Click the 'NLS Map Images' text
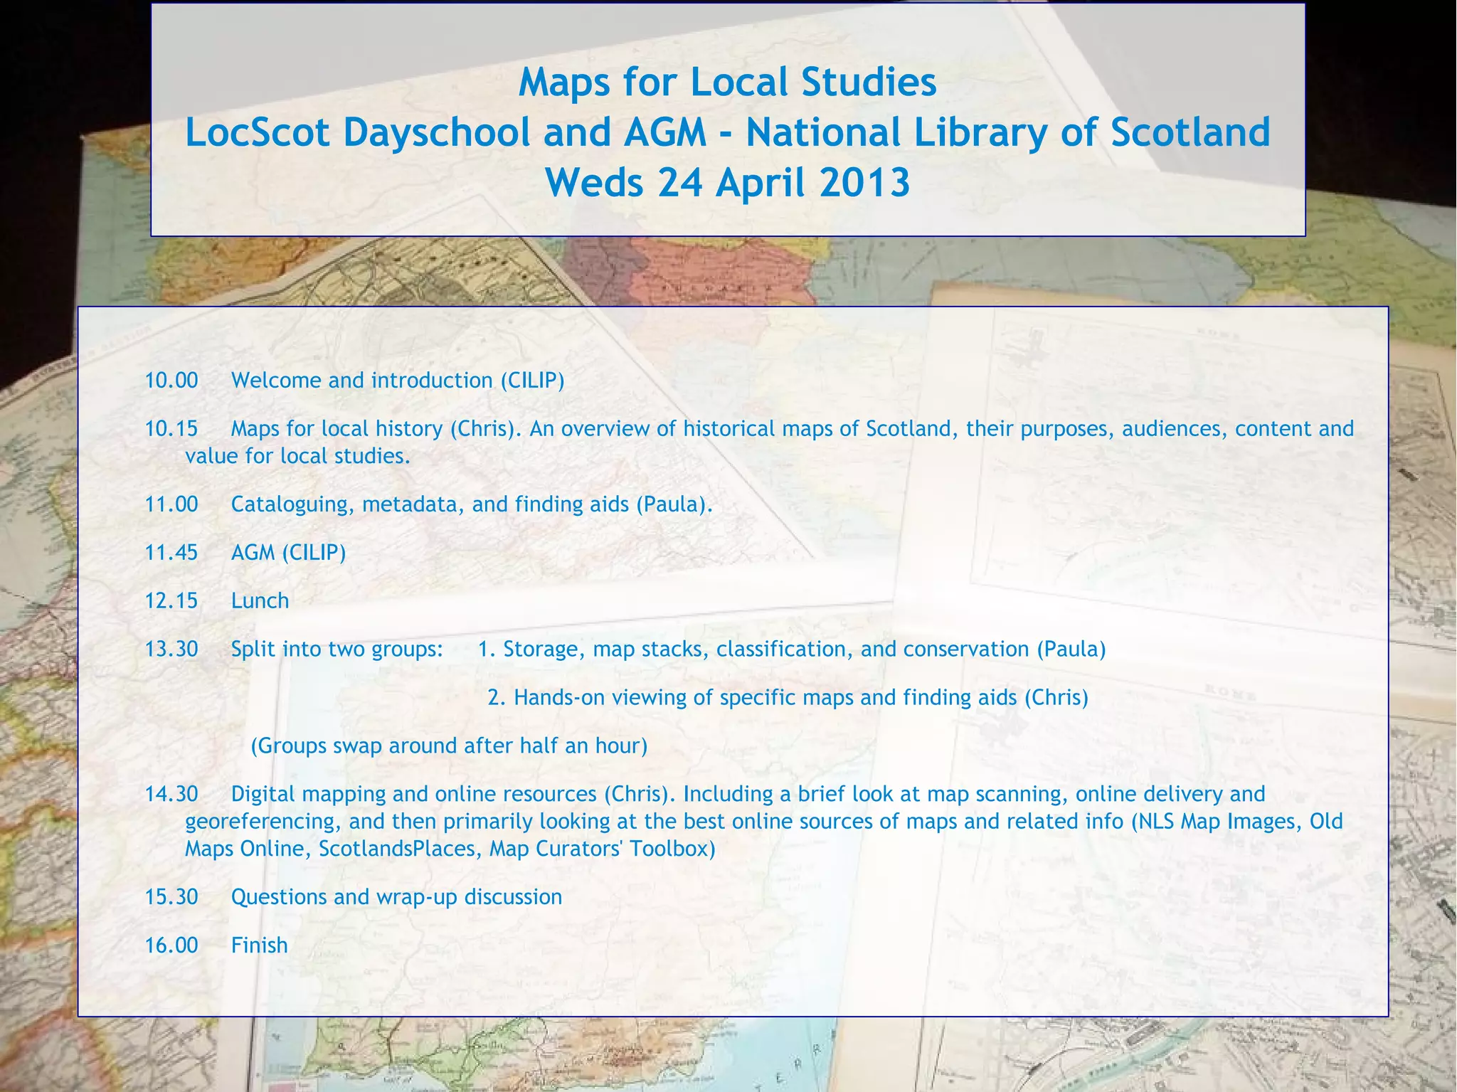The height and width of the screenshot is (1092, 1457). (x=1217, y=822)
